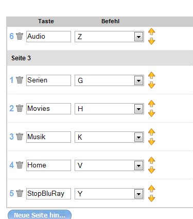Click the Neue Seite hin... button

click(x=40, y=215)
